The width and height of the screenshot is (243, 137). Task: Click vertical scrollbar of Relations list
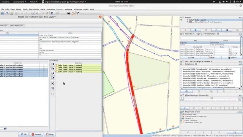[x=241, y=78]
